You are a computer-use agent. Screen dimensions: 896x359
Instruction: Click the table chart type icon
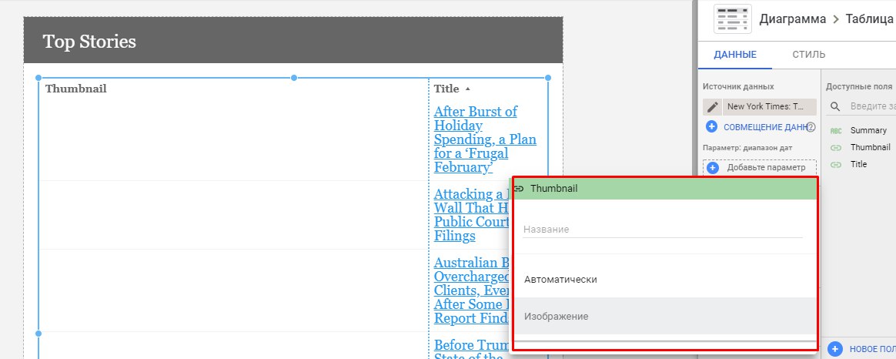click(x=733, y=18)
